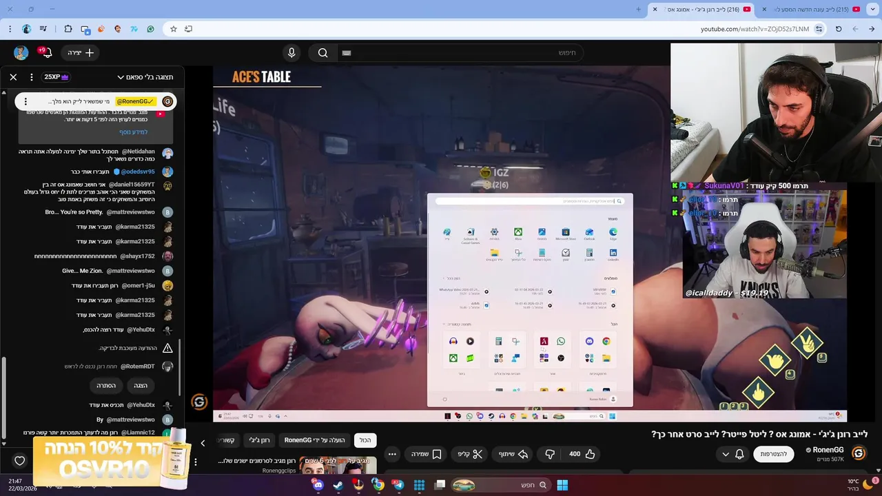The width and height of the screenshot is (882, 496).
Task: Open Telegram from Windows taskbar
Action: click(x=398, y=485)
